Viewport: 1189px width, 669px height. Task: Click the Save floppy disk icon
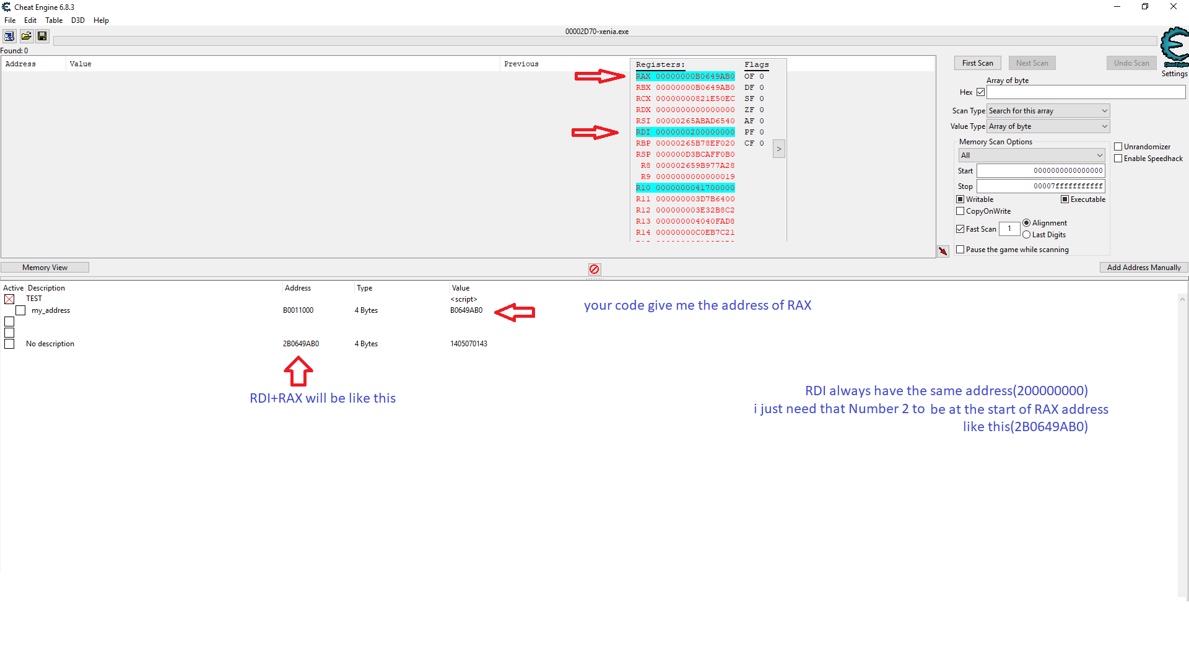42,36
